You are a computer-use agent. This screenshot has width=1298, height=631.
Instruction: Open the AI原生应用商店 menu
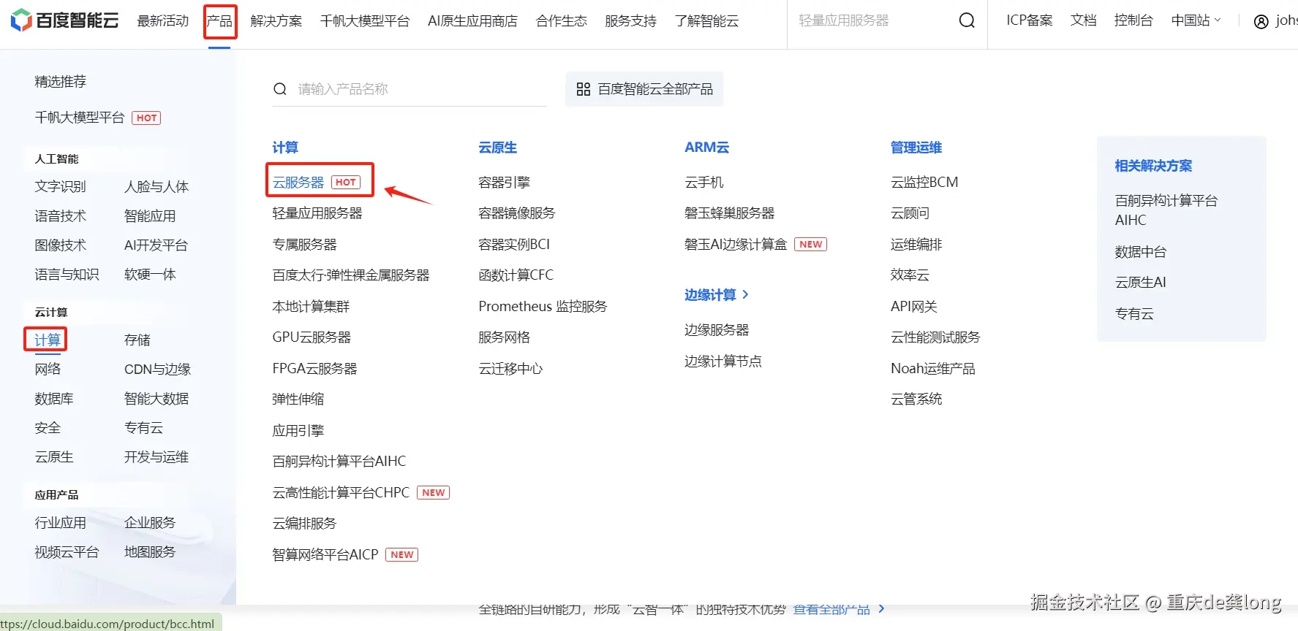pyautogui.click(x=472, y=21)
